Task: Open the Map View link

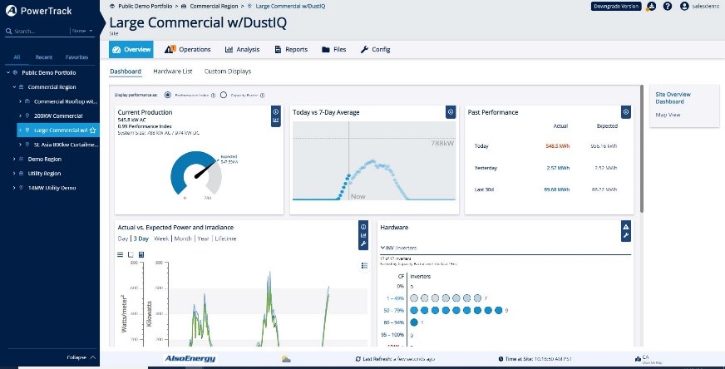Action: pyautogui.click(x=668, y=115)
